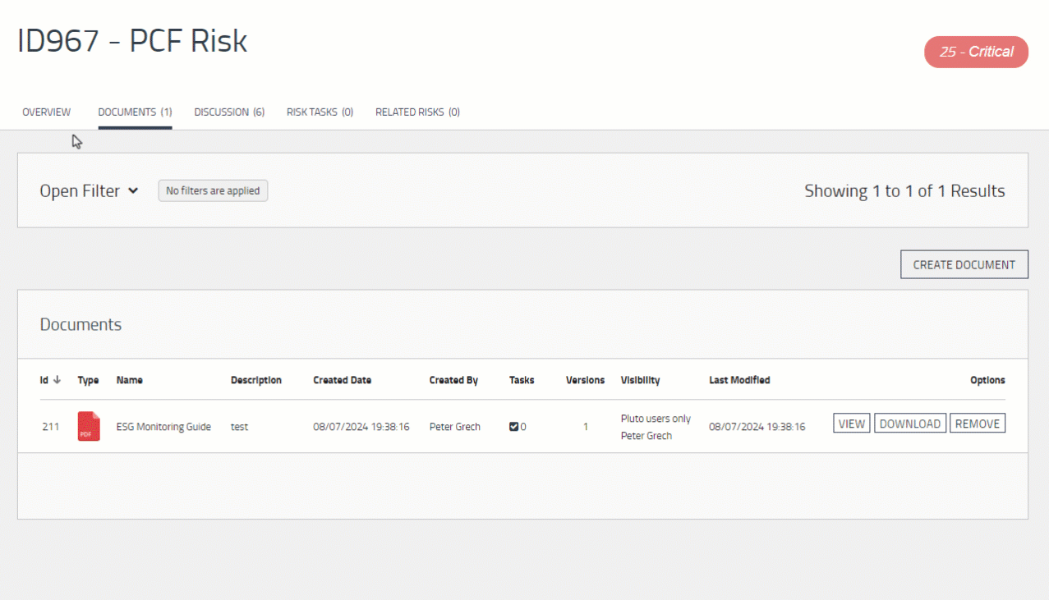
Task: Click the Id column sort arrow
Action: [57, 380]
